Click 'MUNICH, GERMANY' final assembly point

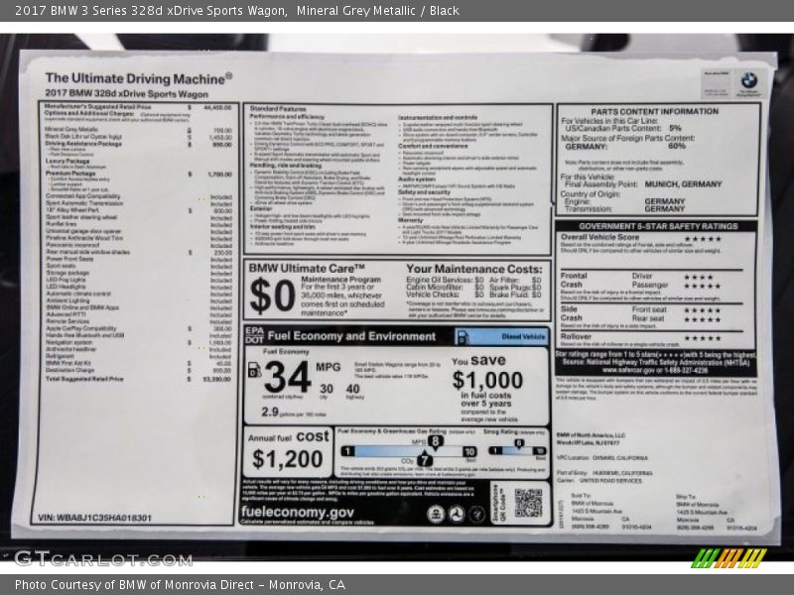click(683, 184)
